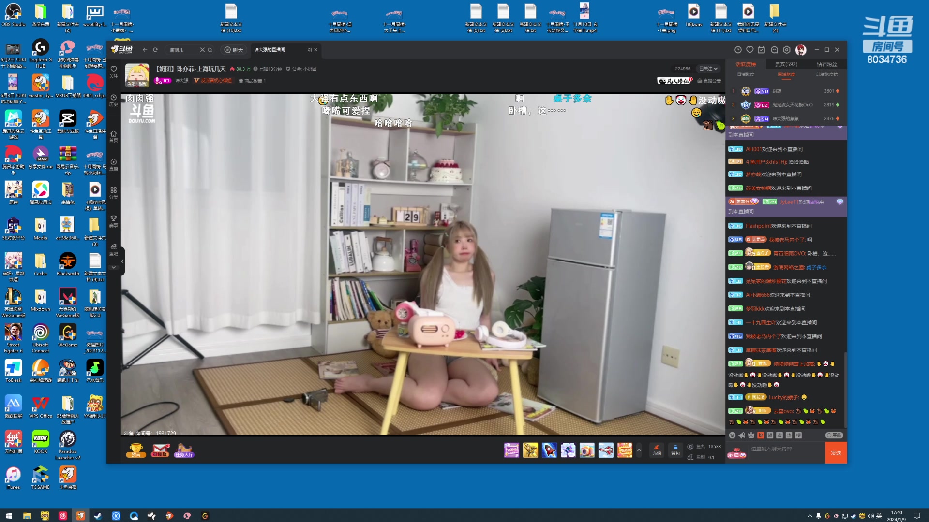Go back with the Douyu back arrow

click(145, 50)
